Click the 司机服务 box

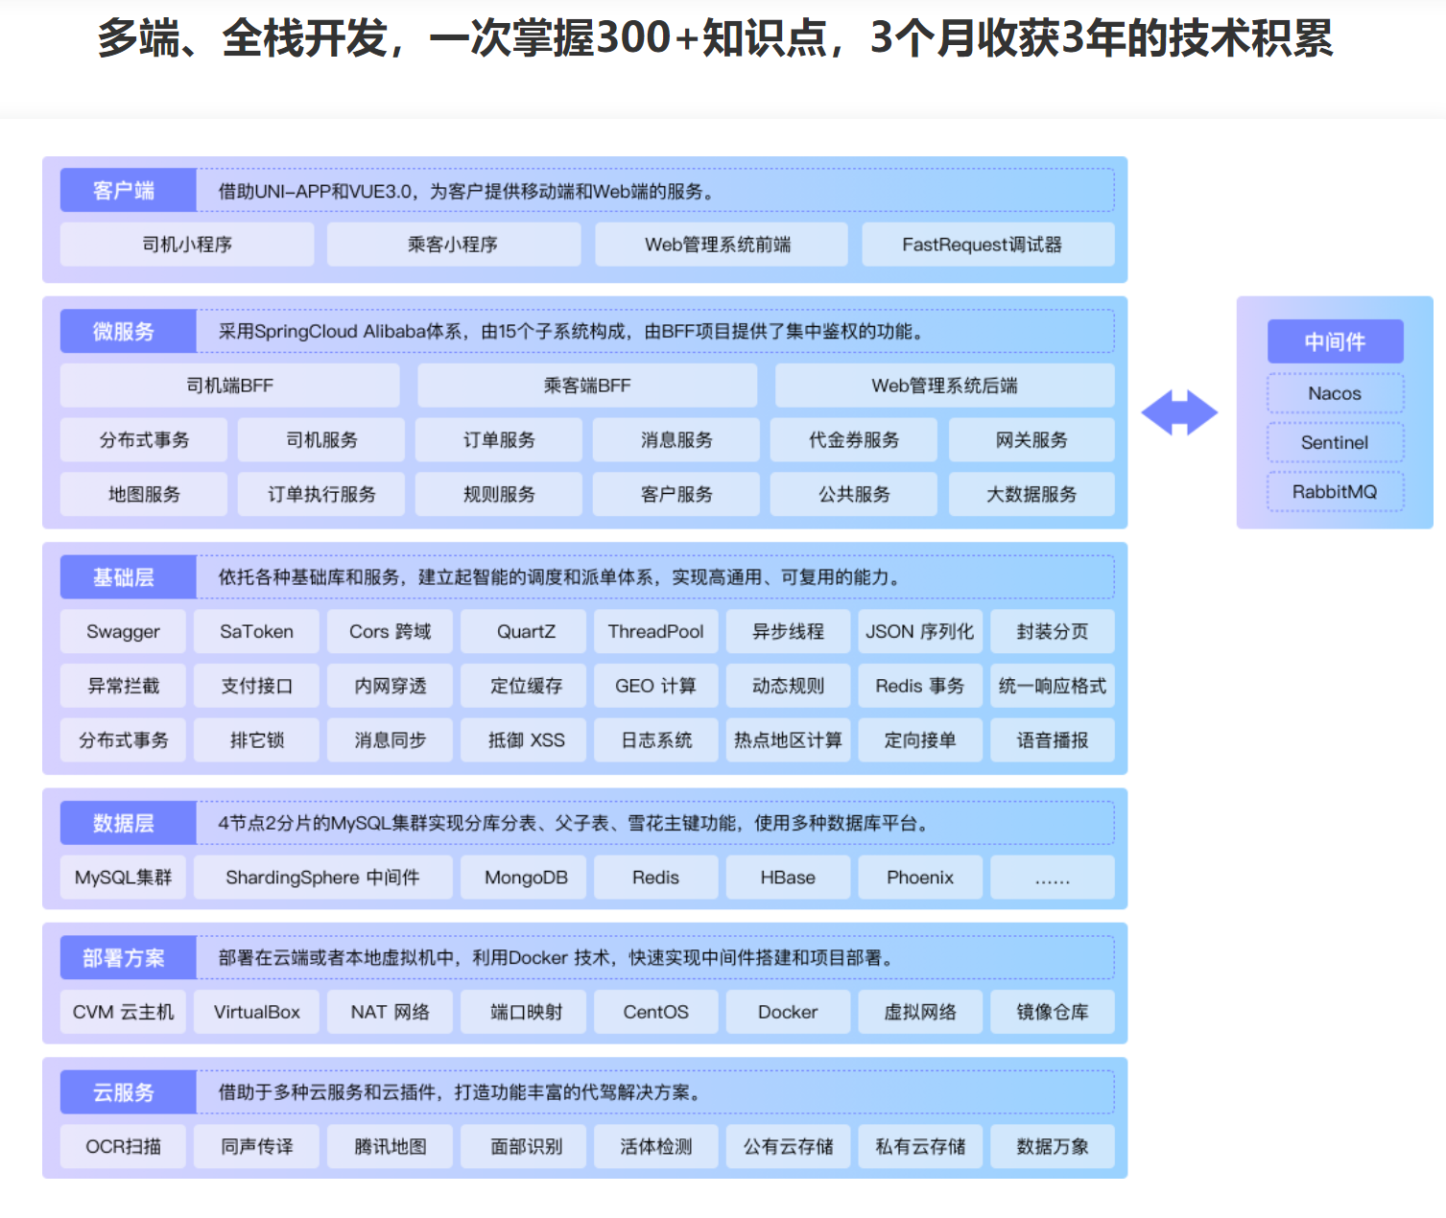click(x=321, y=439)
